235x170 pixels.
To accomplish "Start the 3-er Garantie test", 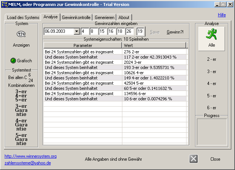I will click(x=21, y=110).
